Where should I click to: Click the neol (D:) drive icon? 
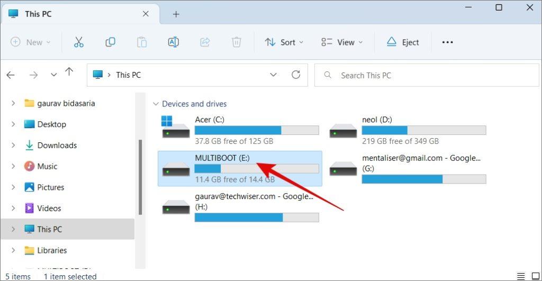[343, 131]
